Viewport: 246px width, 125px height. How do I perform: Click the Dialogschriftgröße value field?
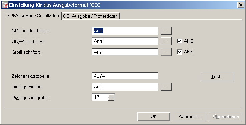pos(100,97)
